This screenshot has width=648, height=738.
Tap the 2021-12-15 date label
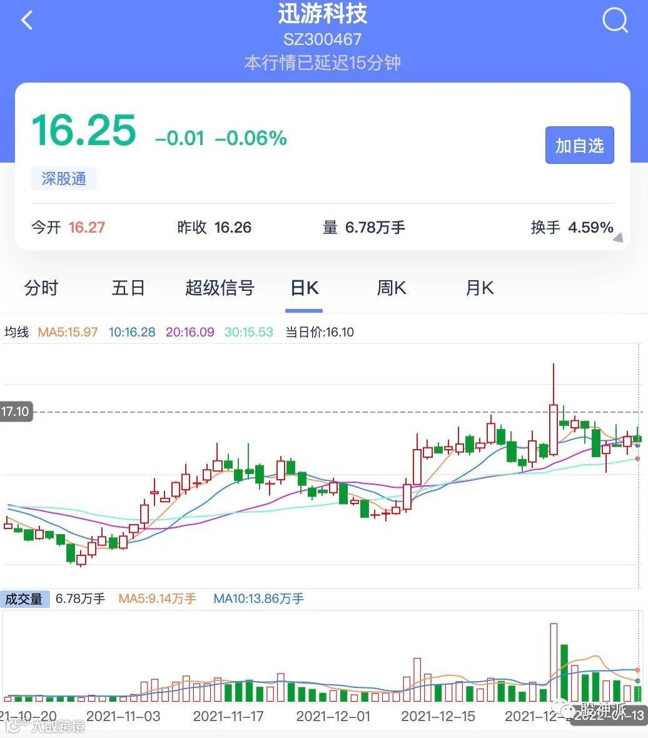tap(438, 716)
